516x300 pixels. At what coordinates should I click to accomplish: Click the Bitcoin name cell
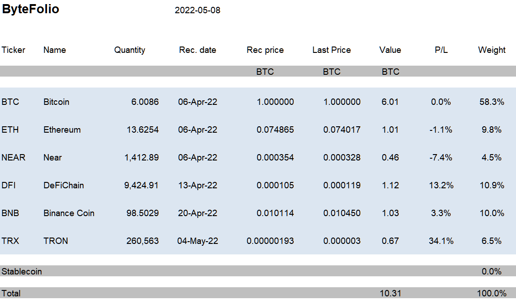tap(56, 102)
